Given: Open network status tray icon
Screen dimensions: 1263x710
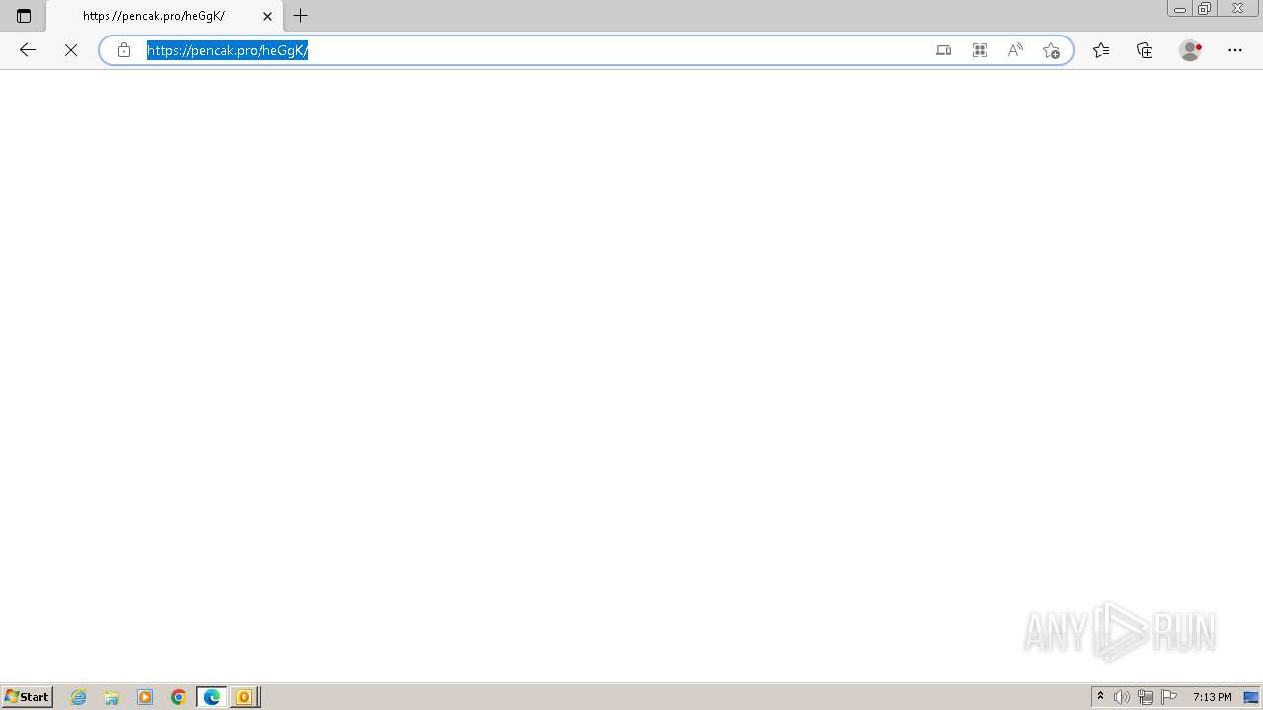Looking at the screenshot, I should 1146,697.
